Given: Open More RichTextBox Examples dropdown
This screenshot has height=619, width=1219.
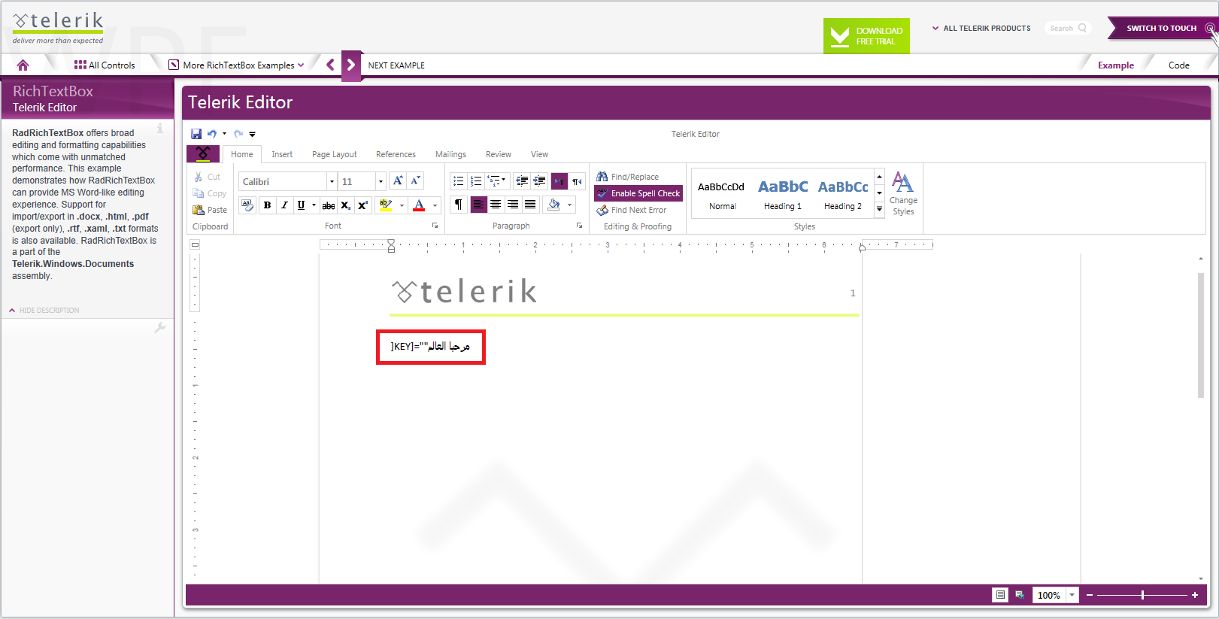Looking at the screenshot, I should point(237,65).
